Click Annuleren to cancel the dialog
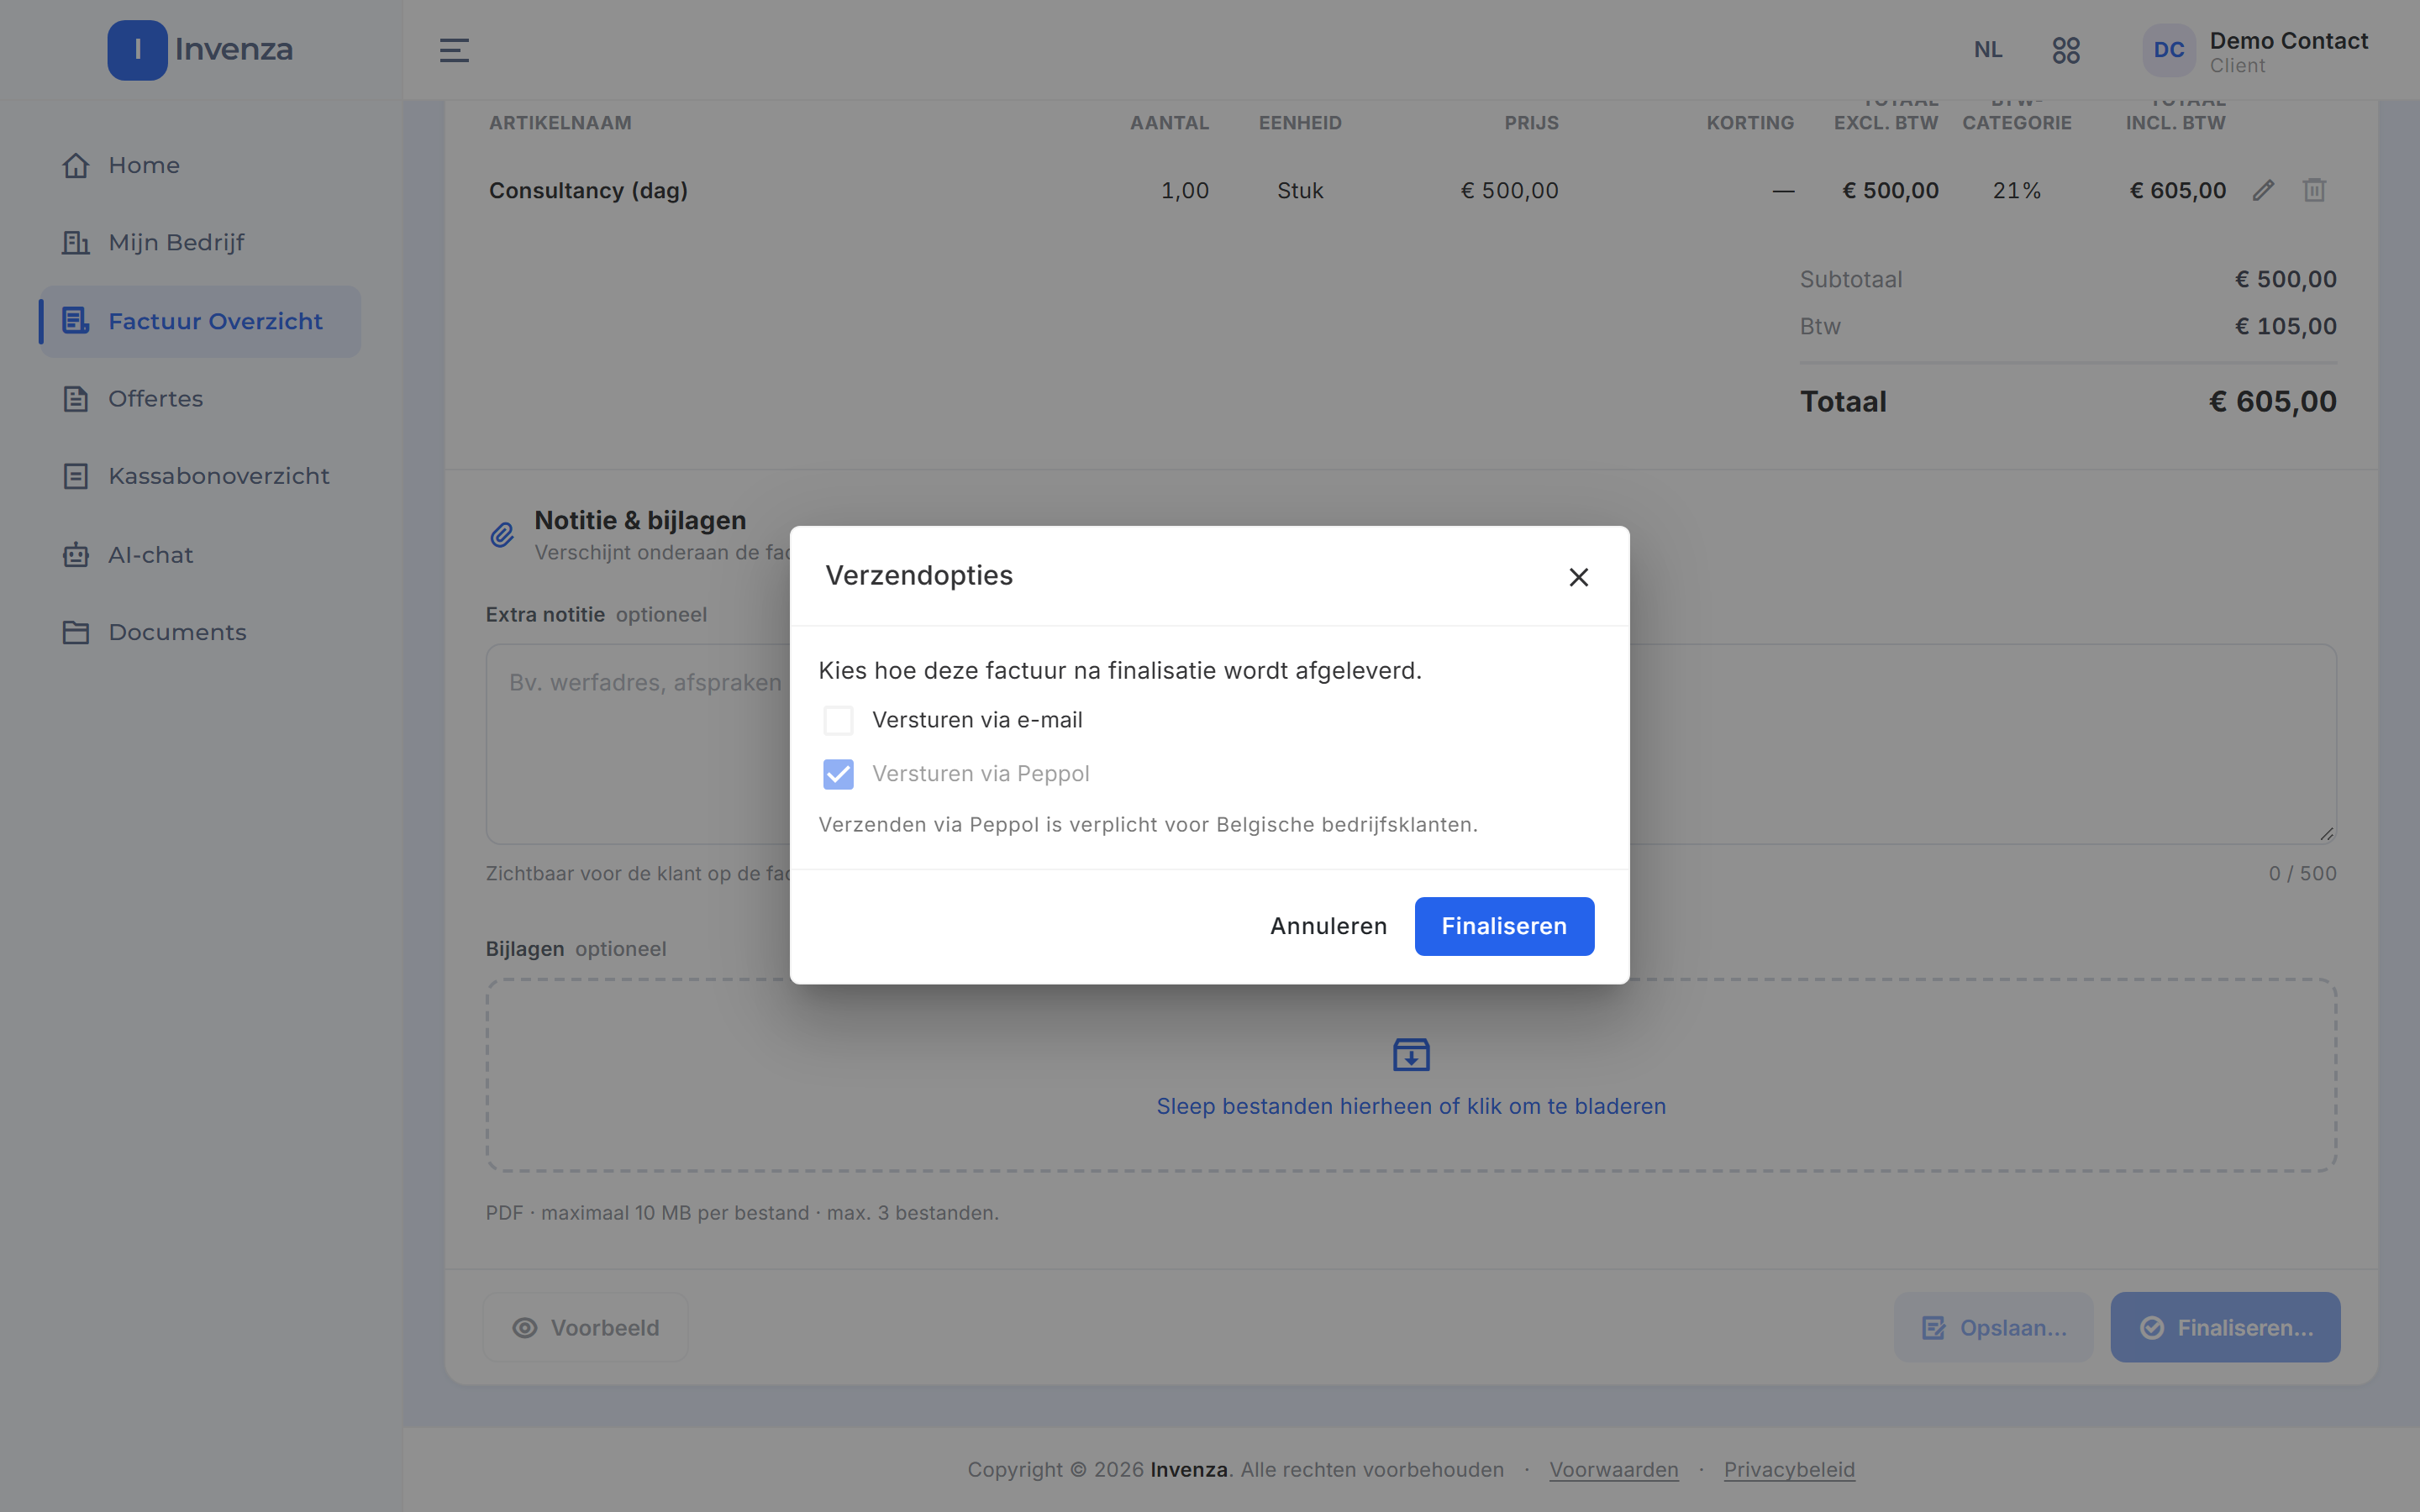2420x1512 pixels. point(1328,926)
